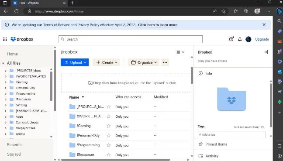Star the !Programming folder
Image resolution: width=283 pixels, height=161 pixels.
109,145
